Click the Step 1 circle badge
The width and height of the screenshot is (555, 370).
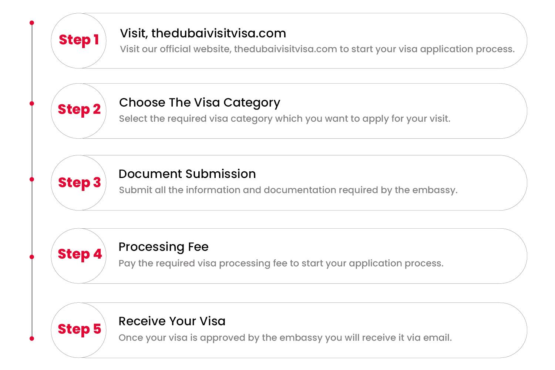click(x=79, y=41)
